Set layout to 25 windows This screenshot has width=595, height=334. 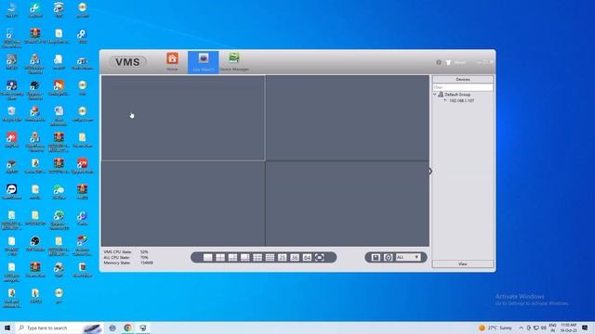[x=282, y=258]
